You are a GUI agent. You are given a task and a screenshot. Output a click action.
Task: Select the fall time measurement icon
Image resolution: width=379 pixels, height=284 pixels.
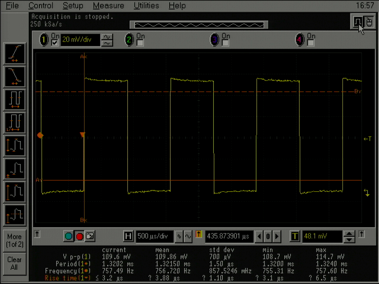[14, 77]
